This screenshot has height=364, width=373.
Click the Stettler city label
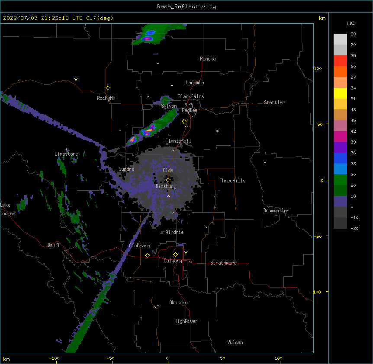click(x=274, y=102)
